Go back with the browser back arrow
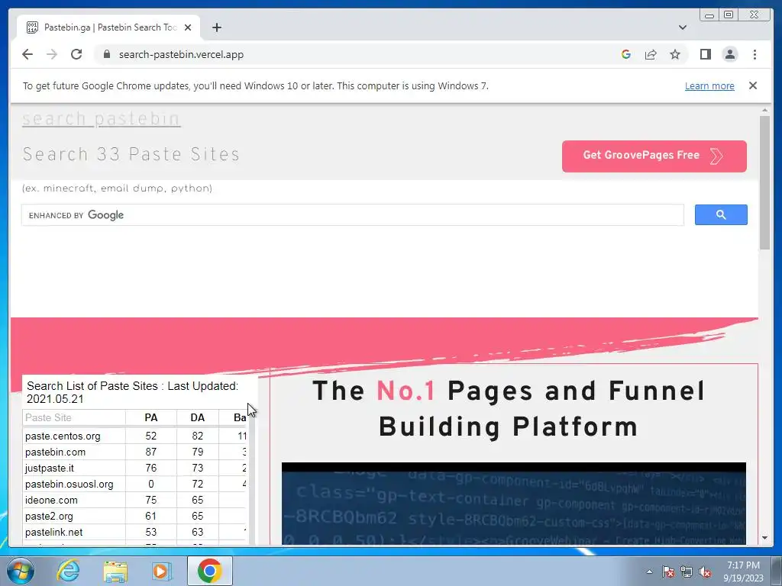This screenshot has width=782, height=586. click(x=27, y=54)
